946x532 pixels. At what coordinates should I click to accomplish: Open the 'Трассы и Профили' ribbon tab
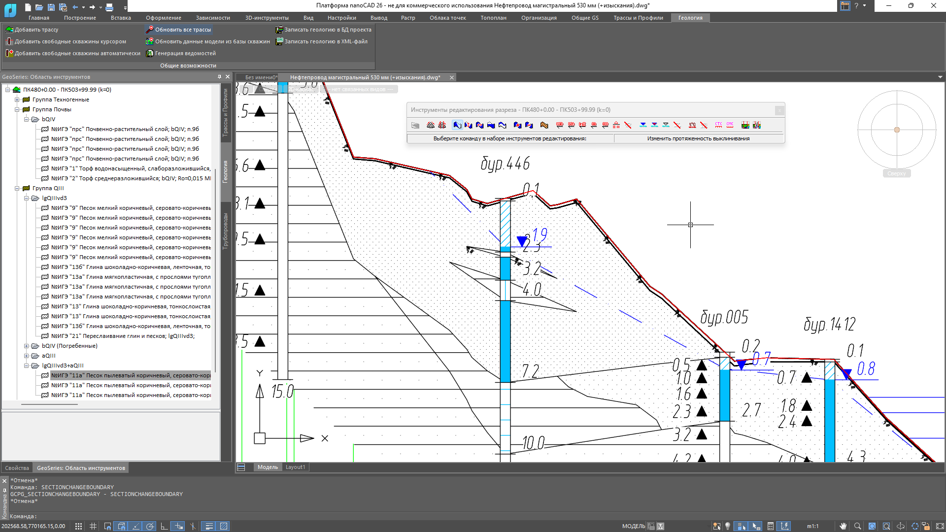[x=638, y=18]
